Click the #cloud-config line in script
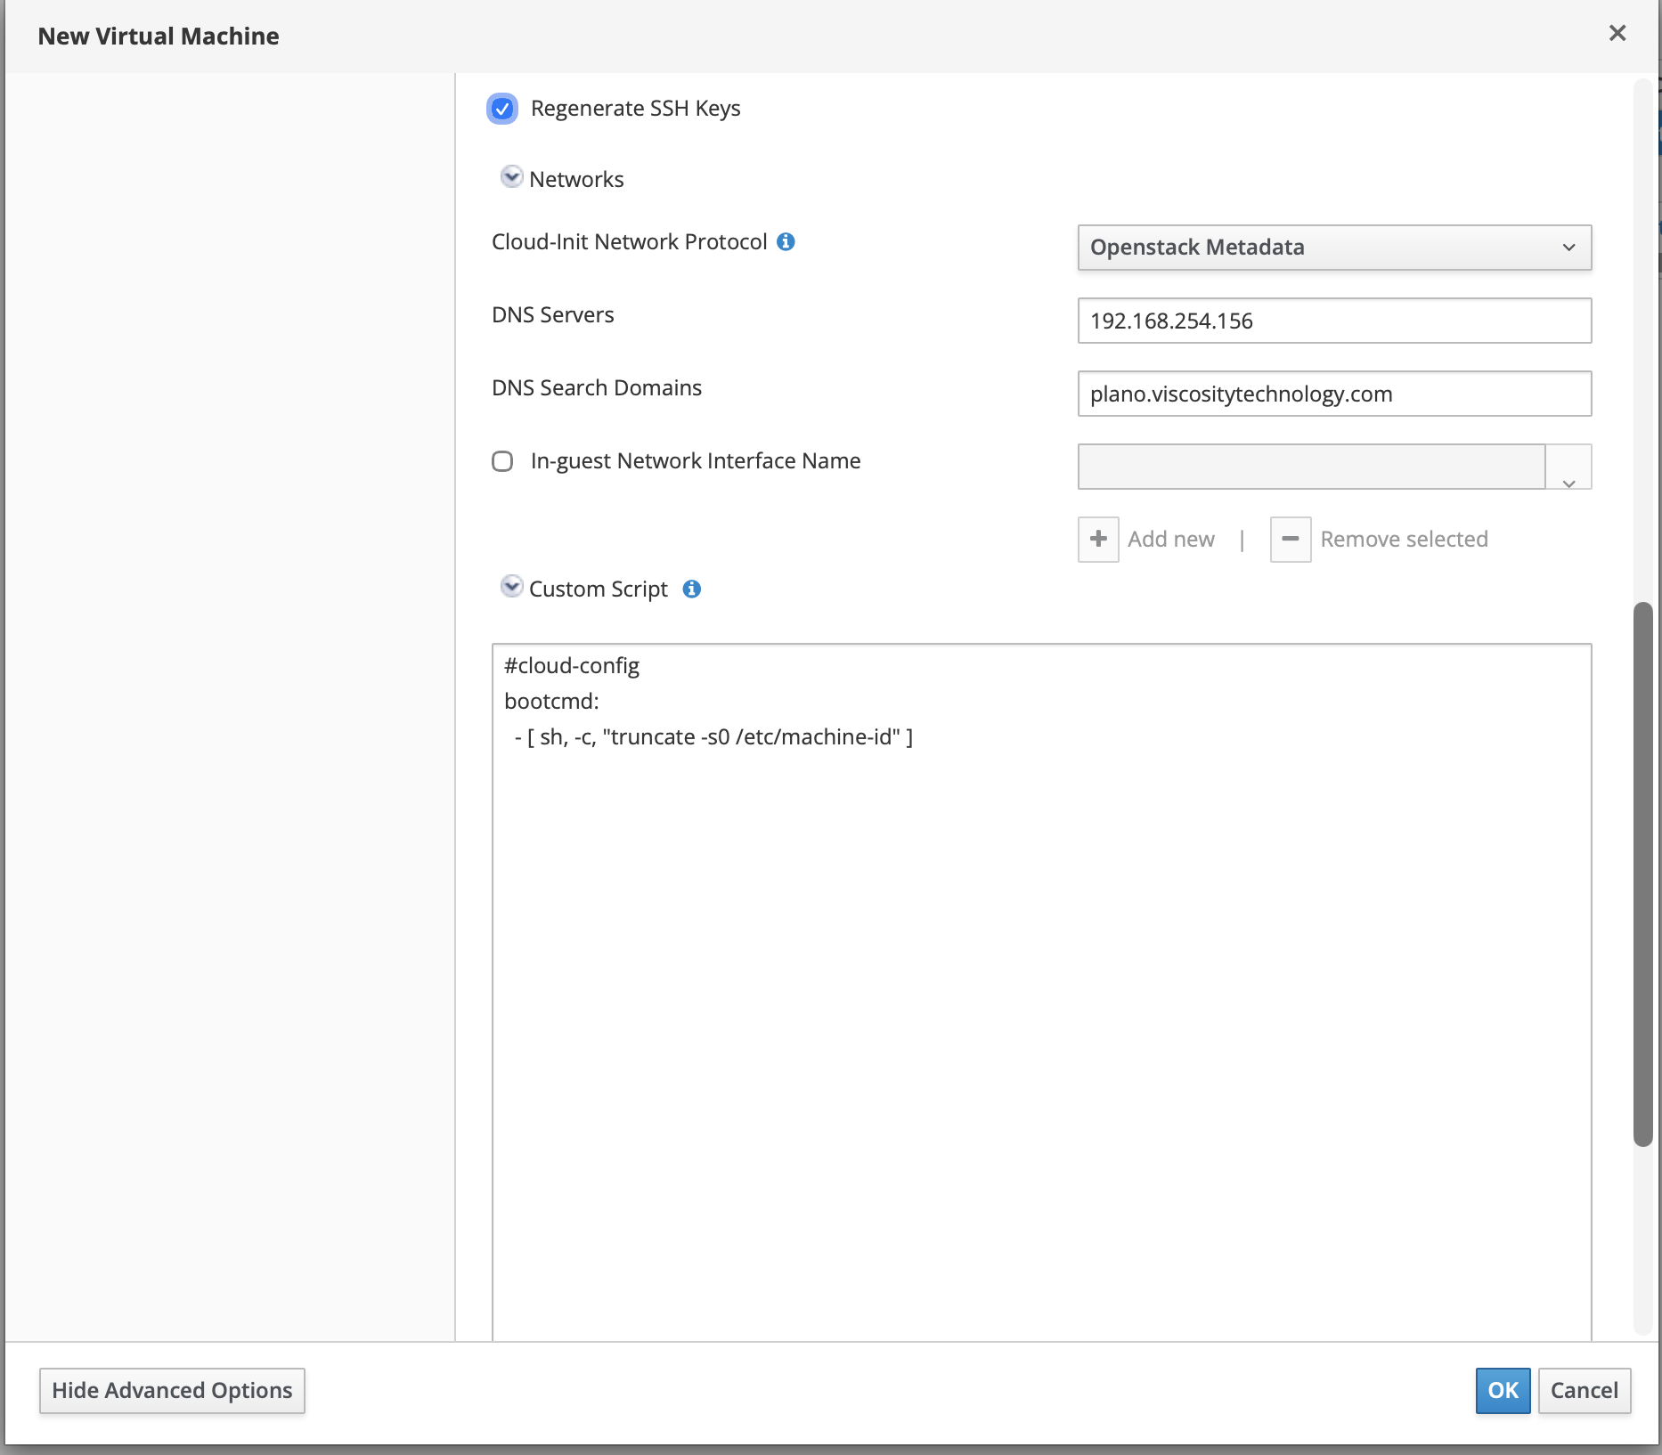1662x1455 pixels. point(572,666)
